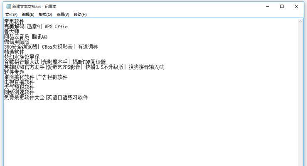Click on the line 网络测速软件
Screen dimensions: 307x166
pyautogui.click(x=19, y=93)
